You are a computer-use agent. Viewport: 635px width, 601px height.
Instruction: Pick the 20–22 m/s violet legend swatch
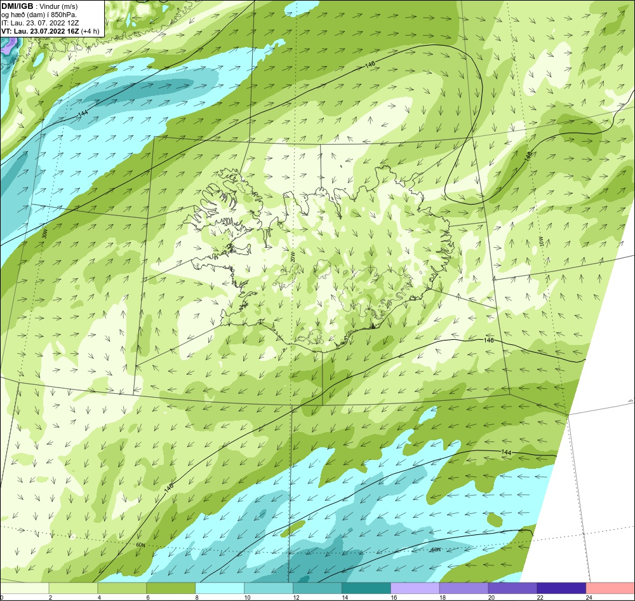coord(512,588)
